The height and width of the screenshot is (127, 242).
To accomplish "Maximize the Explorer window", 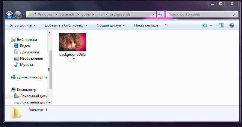I will click(x=221, y=4).
